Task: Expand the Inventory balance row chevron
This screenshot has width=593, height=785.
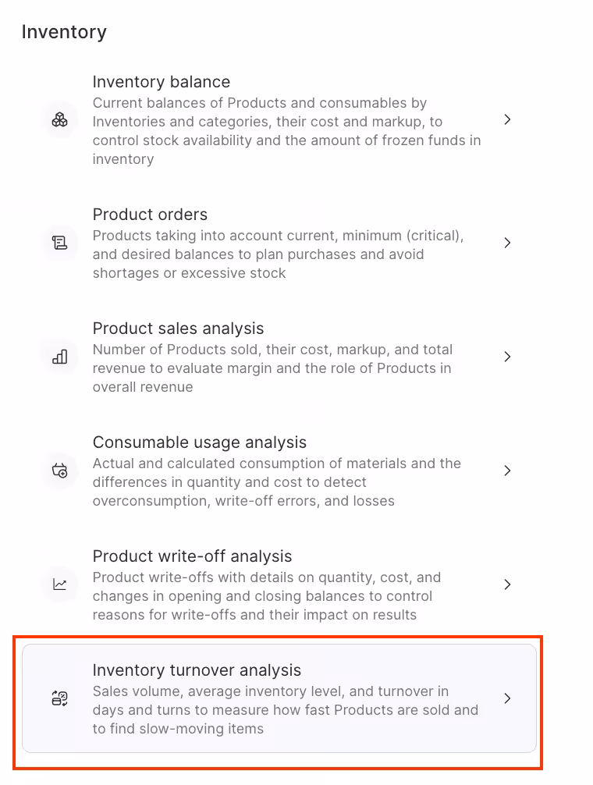Action: (x=507, y=119)
